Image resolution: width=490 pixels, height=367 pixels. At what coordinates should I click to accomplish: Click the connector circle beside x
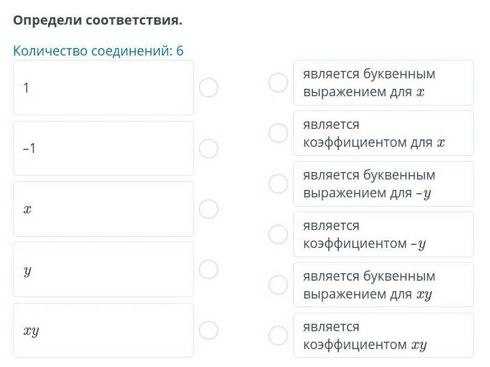coord(209,209)
